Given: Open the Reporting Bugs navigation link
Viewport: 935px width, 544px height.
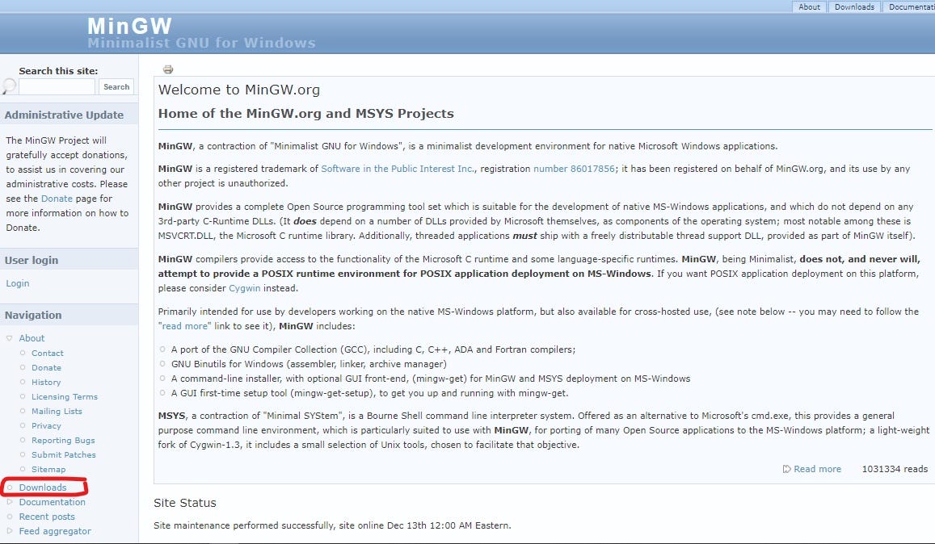Looking at the screenshot, I should point(63,441).
